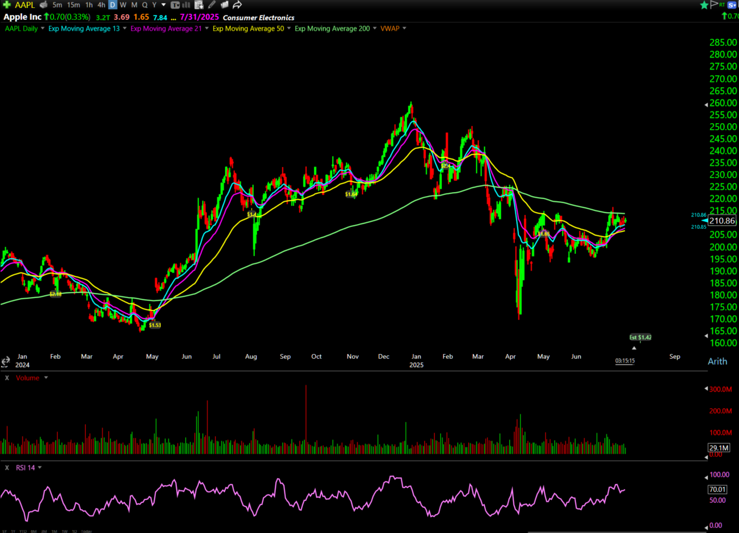Click the Arith scale toggle
Viewport: 739px width, 533px height.
(x=717, y=361)
